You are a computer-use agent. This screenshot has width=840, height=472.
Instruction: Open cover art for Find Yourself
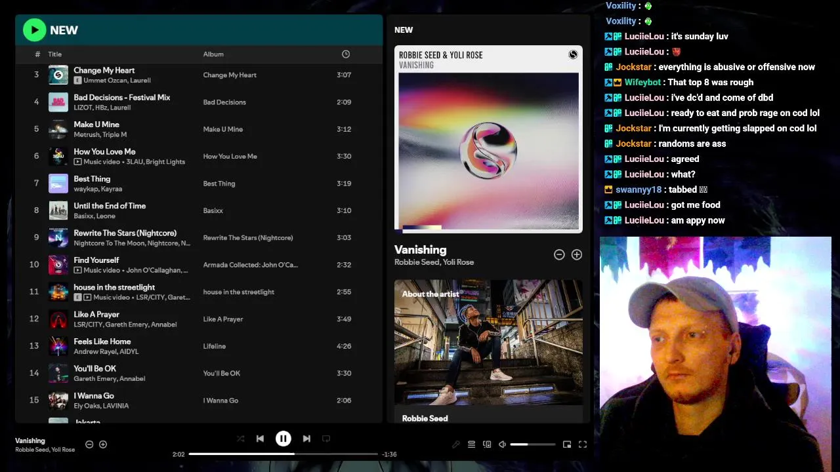(58, 265)
